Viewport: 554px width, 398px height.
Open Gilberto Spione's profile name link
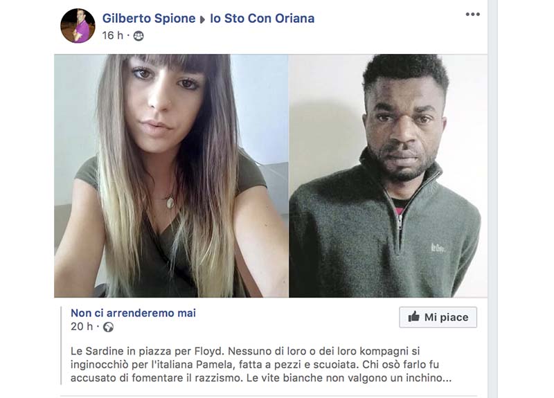pyautogui.click(x=149, y=19)
